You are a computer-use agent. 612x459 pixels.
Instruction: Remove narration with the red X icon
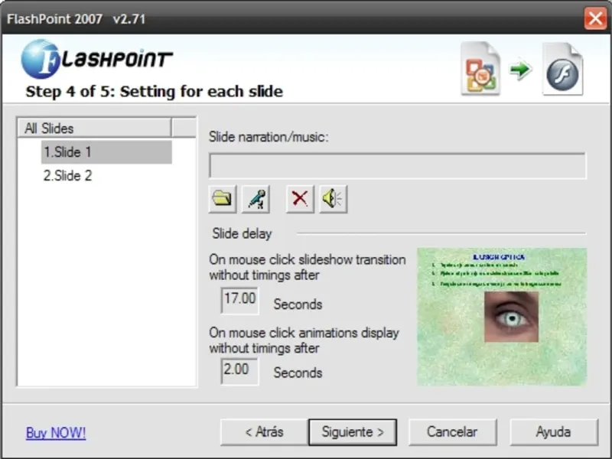300,199
